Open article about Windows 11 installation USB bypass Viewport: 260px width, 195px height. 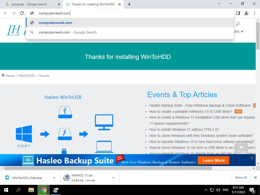click(x=202, y=120)
